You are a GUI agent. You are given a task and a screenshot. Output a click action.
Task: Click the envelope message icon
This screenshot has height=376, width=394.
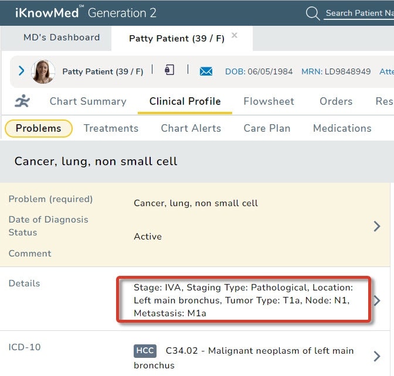point(206,71)
